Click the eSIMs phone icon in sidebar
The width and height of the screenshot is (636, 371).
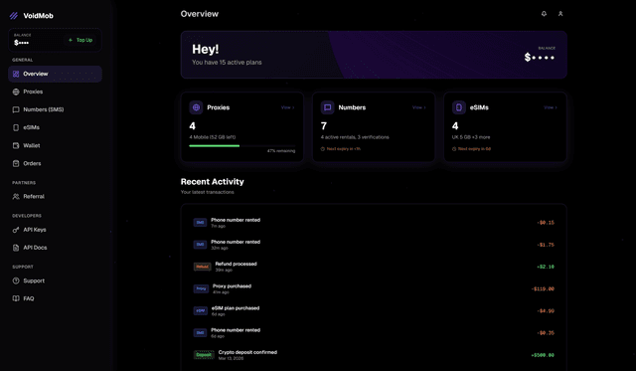16,127
